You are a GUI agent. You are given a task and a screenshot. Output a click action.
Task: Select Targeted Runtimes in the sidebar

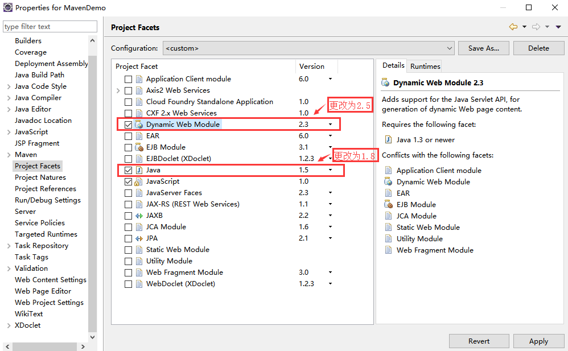[x=46, y=234]
